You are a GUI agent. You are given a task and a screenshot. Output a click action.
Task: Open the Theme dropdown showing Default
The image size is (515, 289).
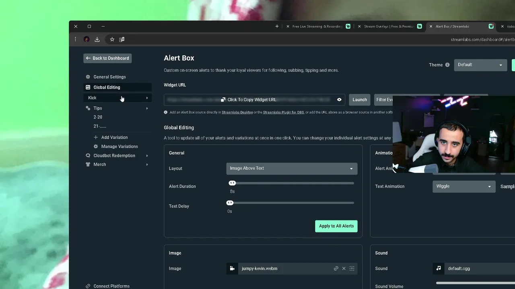pyautogui.click(x=480, y=65)
